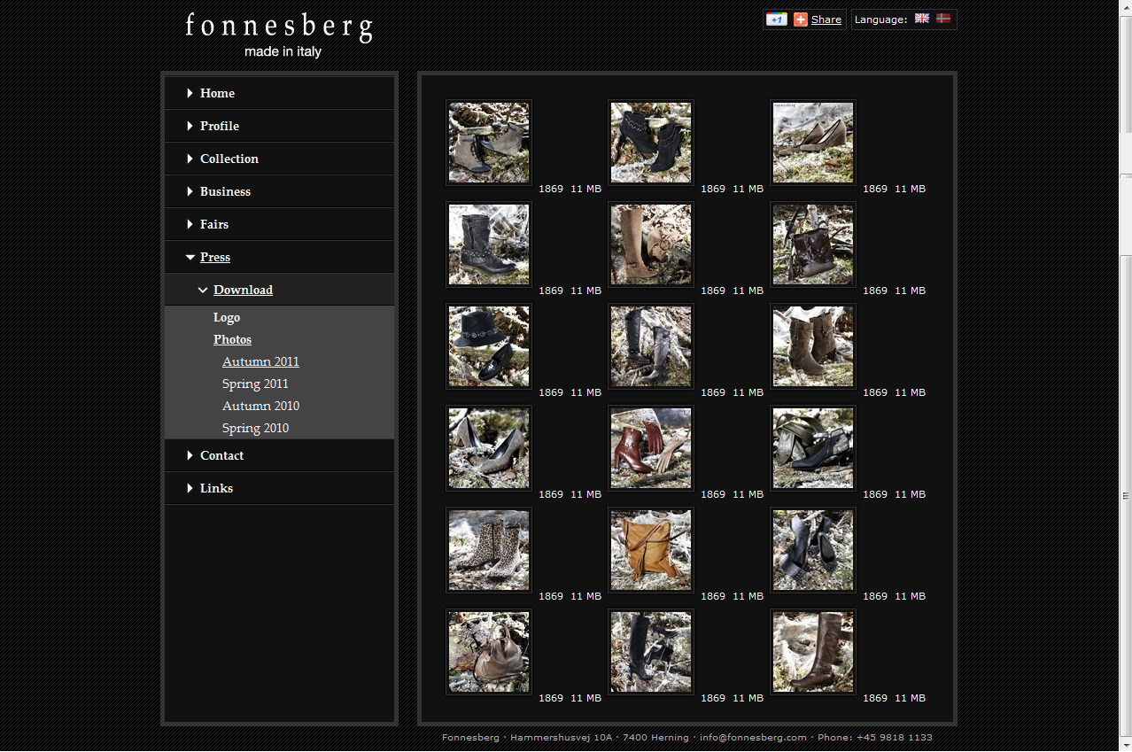Open the Collection menu item
The image size is (1132, 752).
click(229, 159)
